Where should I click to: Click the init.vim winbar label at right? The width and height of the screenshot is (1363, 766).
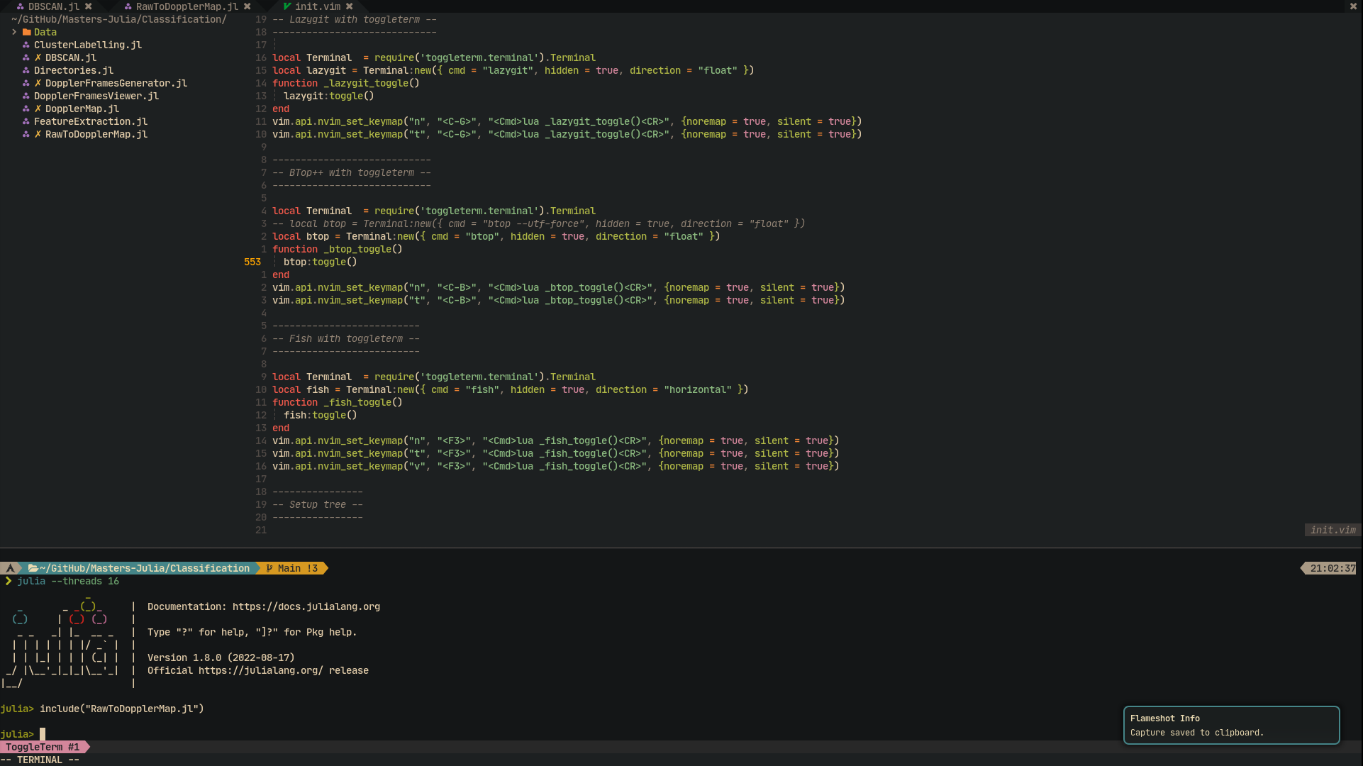pyautogui.click(x=1333, y=530)
